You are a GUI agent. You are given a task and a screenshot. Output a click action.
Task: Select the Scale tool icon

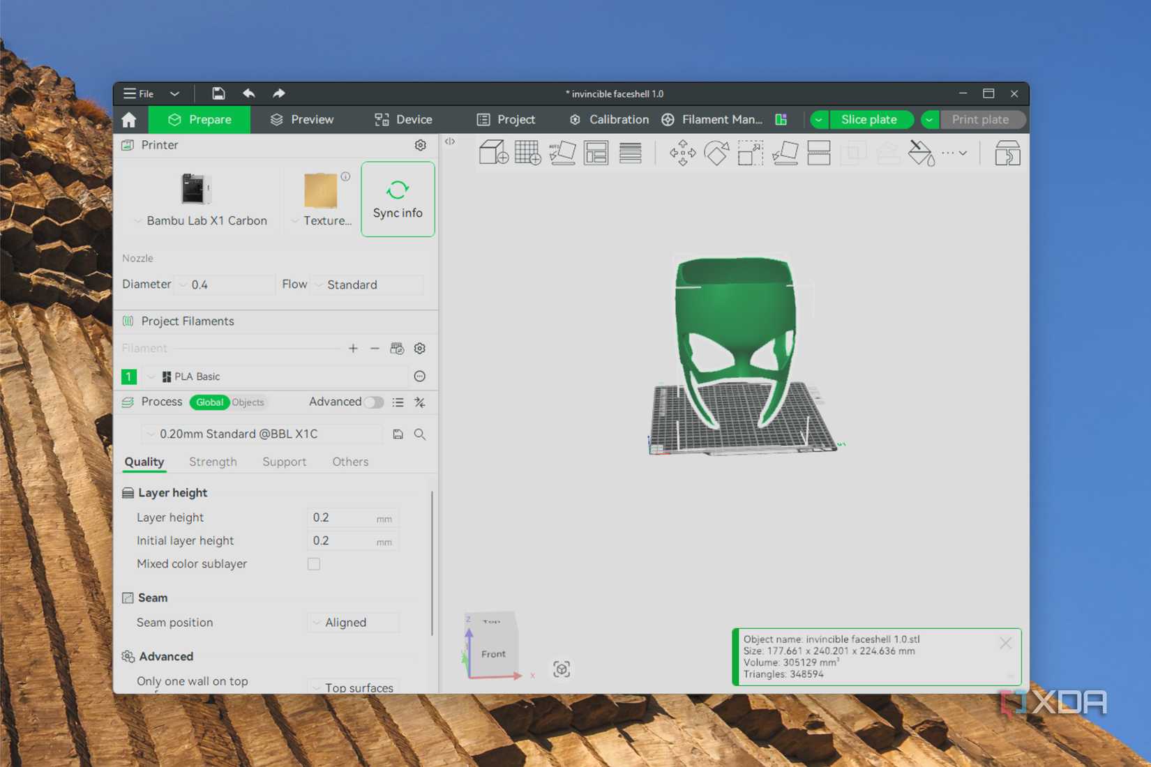[x=751, y=152]
